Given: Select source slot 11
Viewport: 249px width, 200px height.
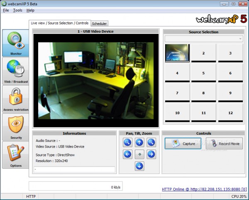Looking at the screenshot, I should 204,113.
